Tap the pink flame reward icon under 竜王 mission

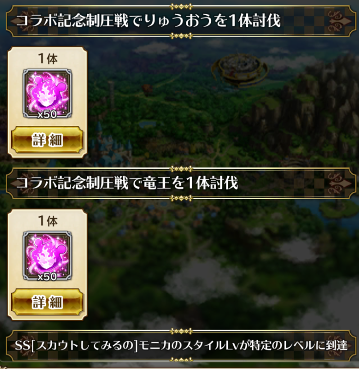pos(47,256)
